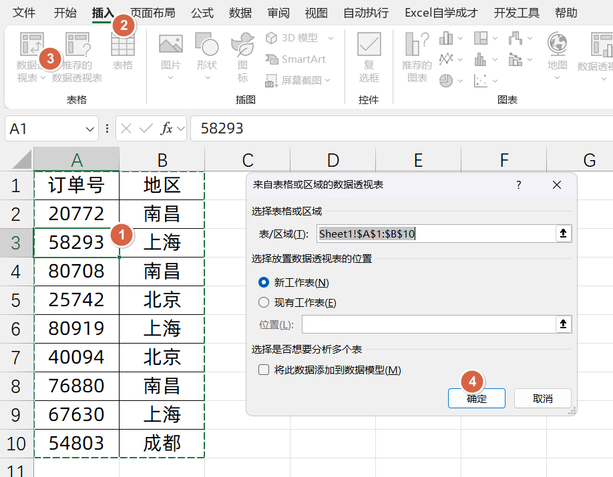Insert a line or area chart

[446, 59]
